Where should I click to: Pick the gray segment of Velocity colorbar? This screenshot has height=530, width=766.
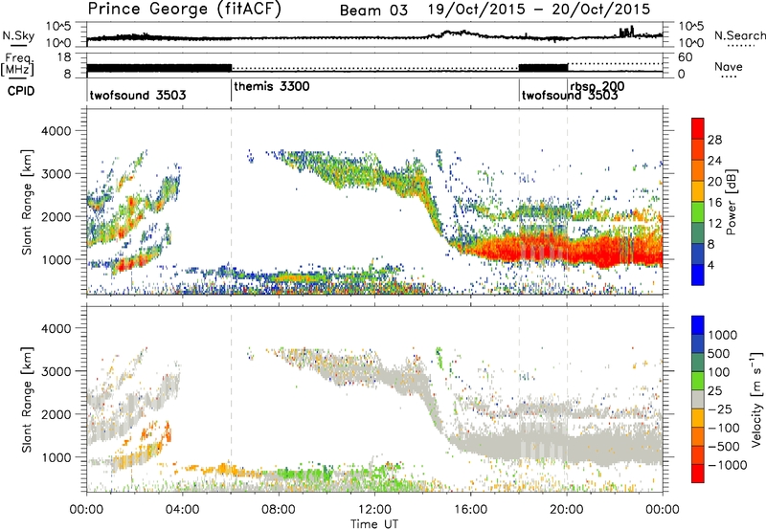point(698,400)
